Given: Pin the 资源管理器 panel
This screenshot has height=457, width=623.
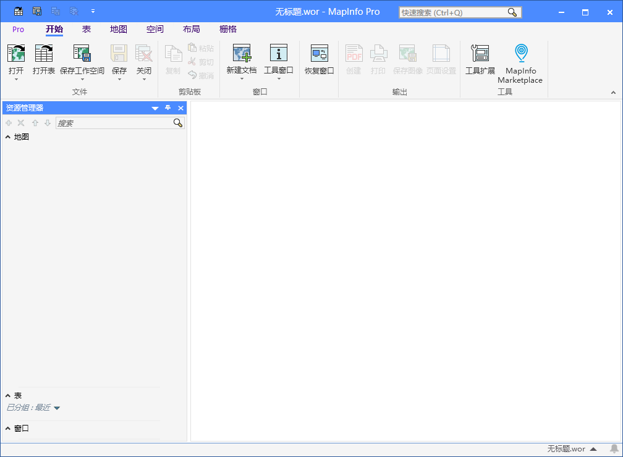Looking at the screenshot, I should click(x=167, y=107).
